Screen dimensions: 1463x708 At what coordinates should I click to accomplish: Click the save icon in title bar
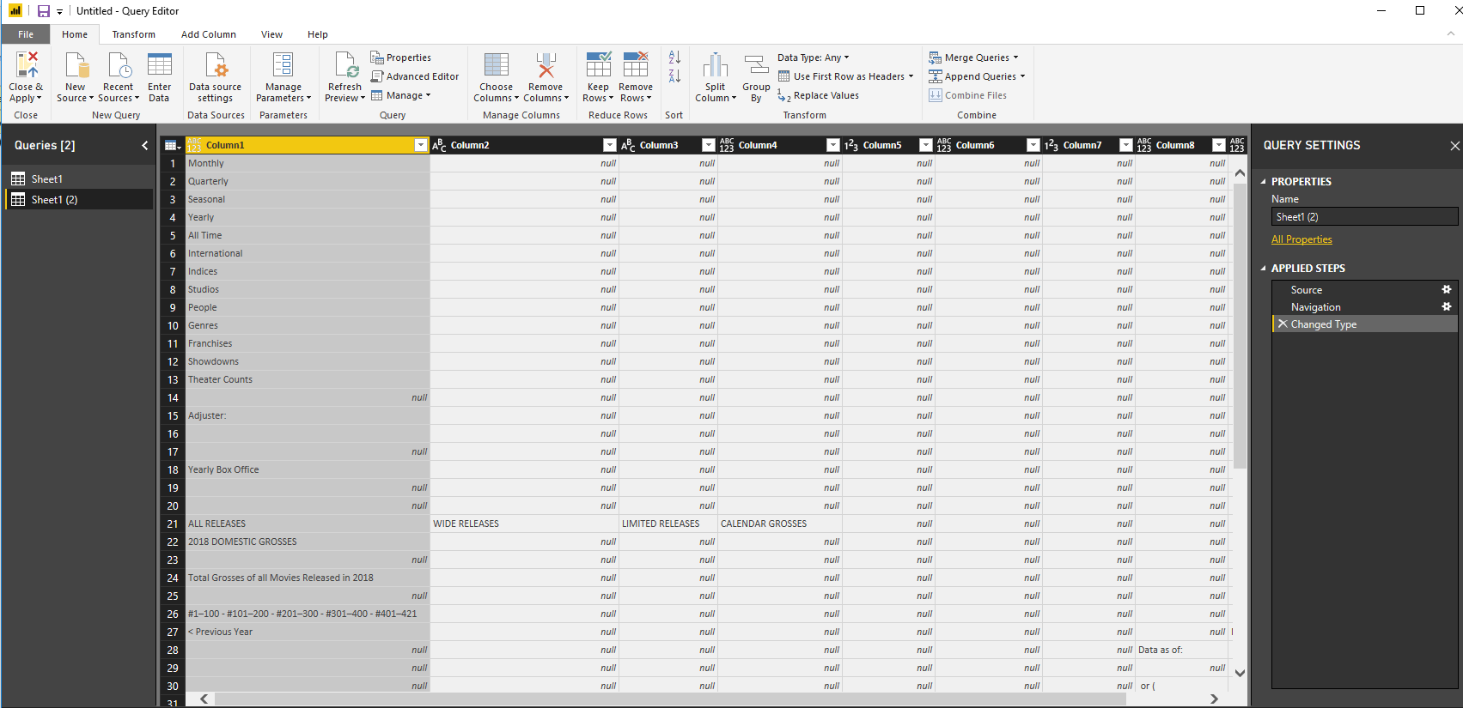pyautogui.click(x=44, y=11)
